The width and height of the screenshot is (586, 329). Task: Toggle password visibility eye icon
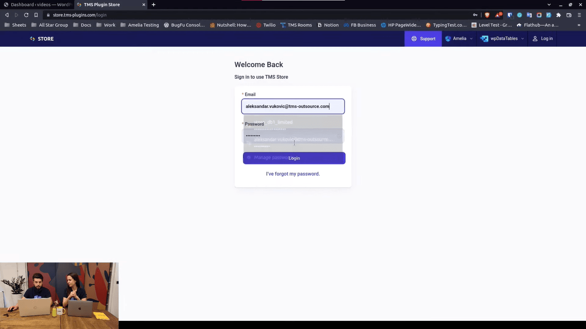tap(338, 136)
